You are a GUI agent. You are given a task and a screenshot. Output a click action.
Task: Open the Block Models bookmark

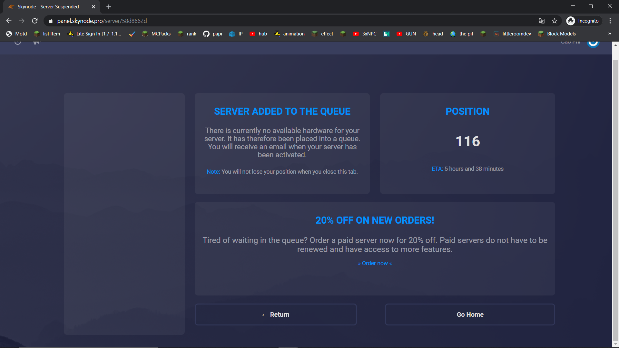pos(557,34)
